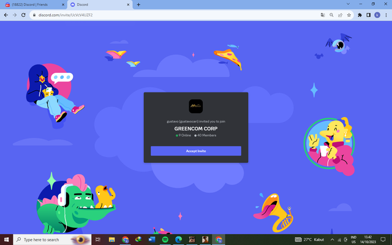392x245 pixels.
Task: Go forward to the next page
Action: tap(15, 15)
